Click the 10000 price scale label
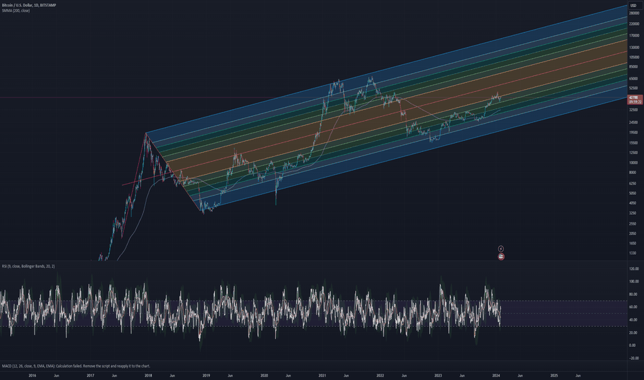The image size is (644, 380). (x=634, y=162)
